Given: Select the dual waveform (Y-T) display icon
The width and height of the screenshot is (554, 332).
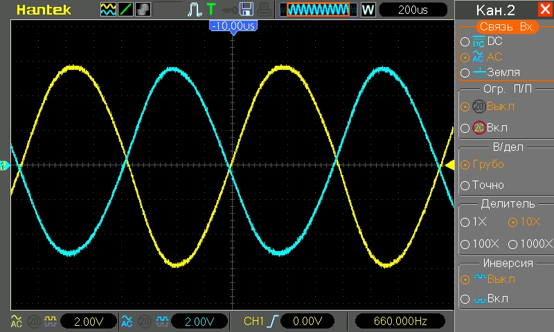Looking at the screenshot, I should pyautogui.click(x=108, y=10).
